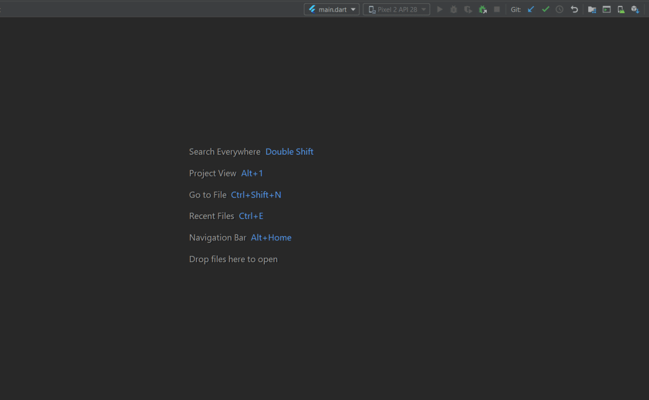Open the SDK Manager icon
The height and width of the screenshot is (400, 649).
635,9
